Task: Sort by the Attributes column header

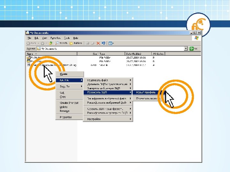Action: coord(158,54)
